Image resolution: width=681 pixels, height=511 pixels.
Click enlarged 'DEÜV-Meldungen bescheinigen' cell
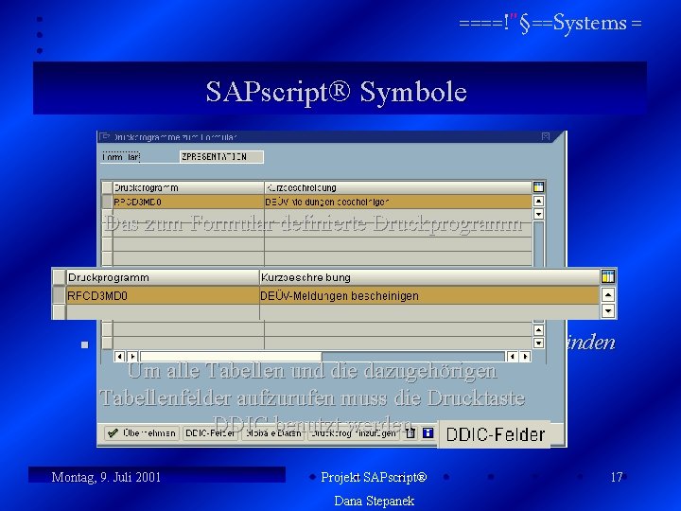click(x=430, y=296)
